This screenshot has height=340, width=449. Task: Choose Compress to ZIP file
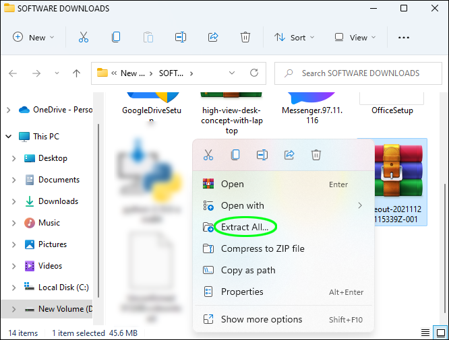(283, 249)
